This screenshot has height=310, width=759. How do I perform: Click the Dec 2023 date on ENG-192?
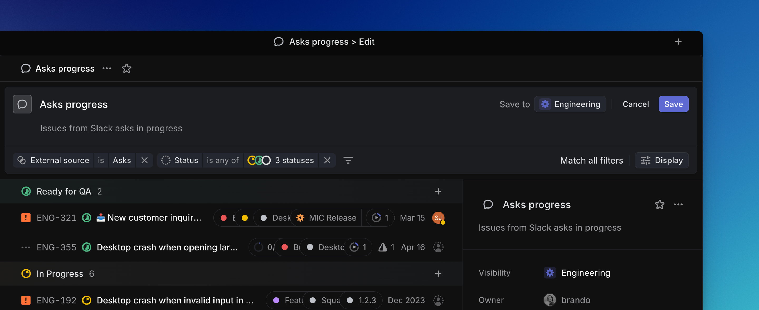[x=406, y=300]
